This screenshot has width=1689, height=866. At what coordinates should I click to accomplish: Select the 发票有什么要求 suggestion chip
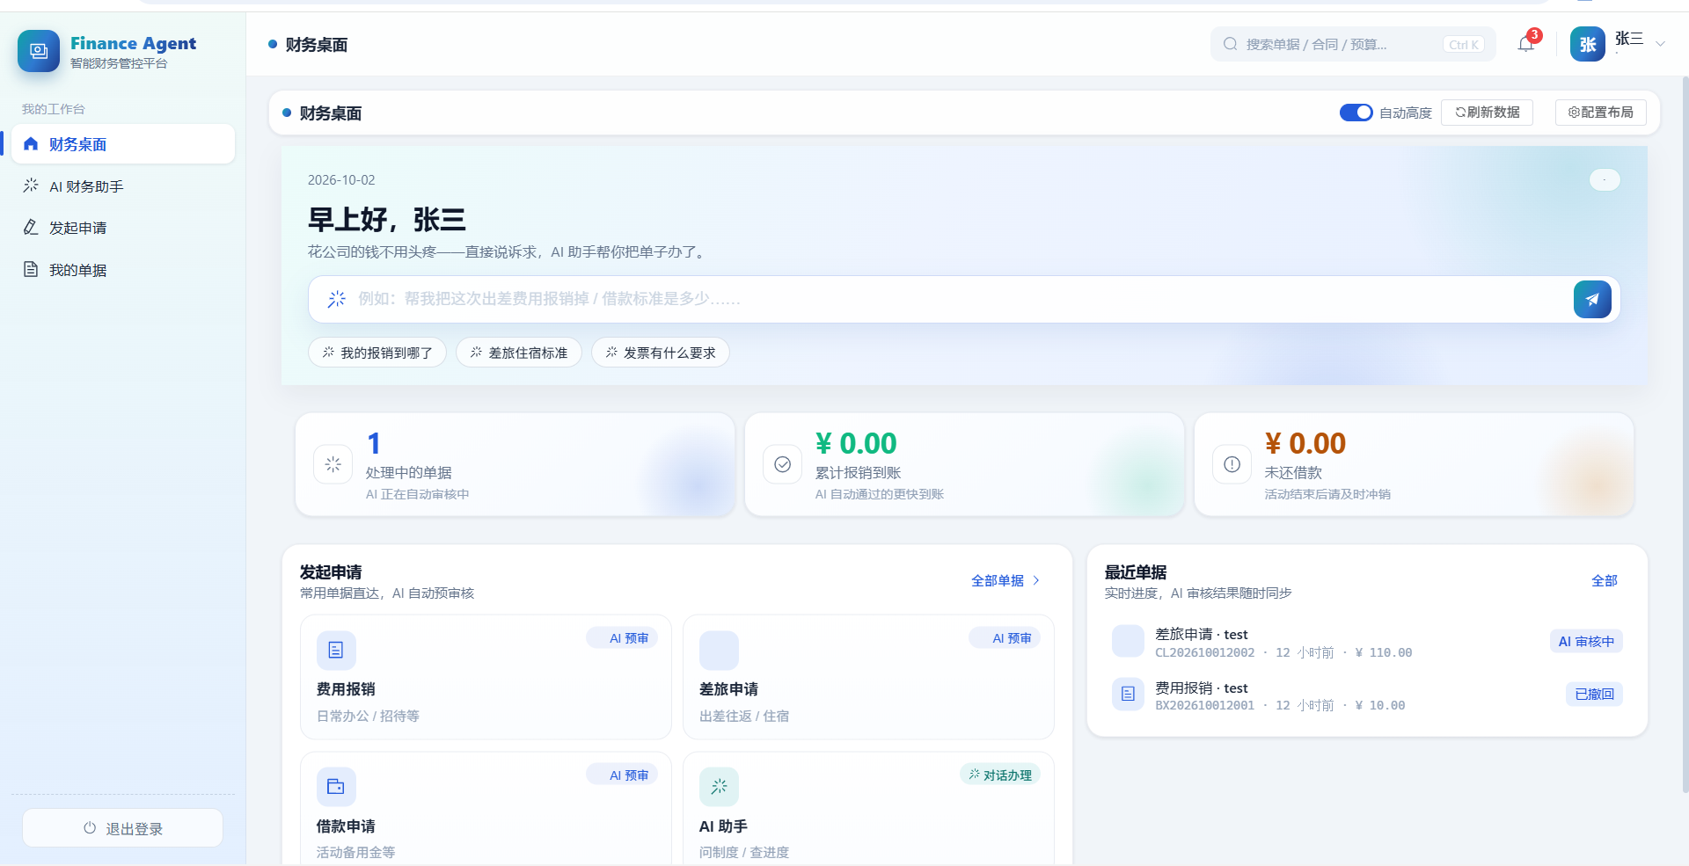(x=661, y=353)
